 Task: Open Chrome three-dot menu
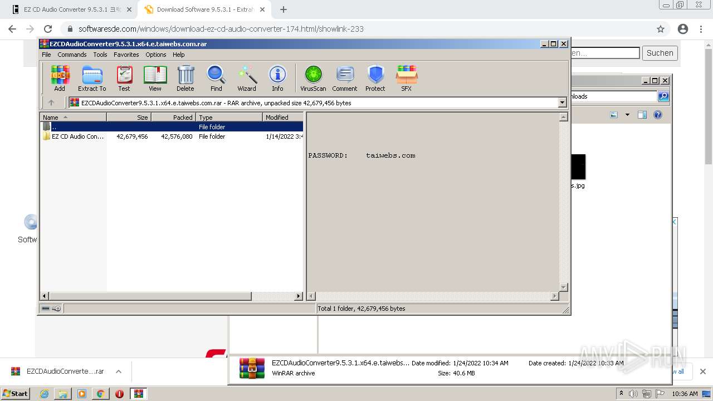[701, 29]
